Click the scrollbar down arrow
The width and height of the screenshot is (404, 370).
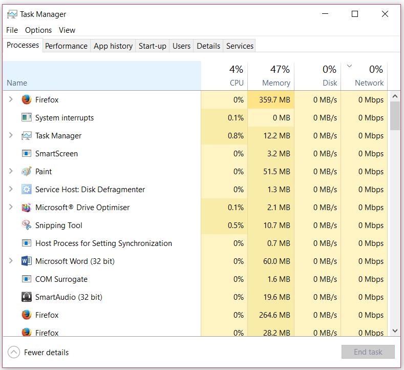click(x=395, y=331)
